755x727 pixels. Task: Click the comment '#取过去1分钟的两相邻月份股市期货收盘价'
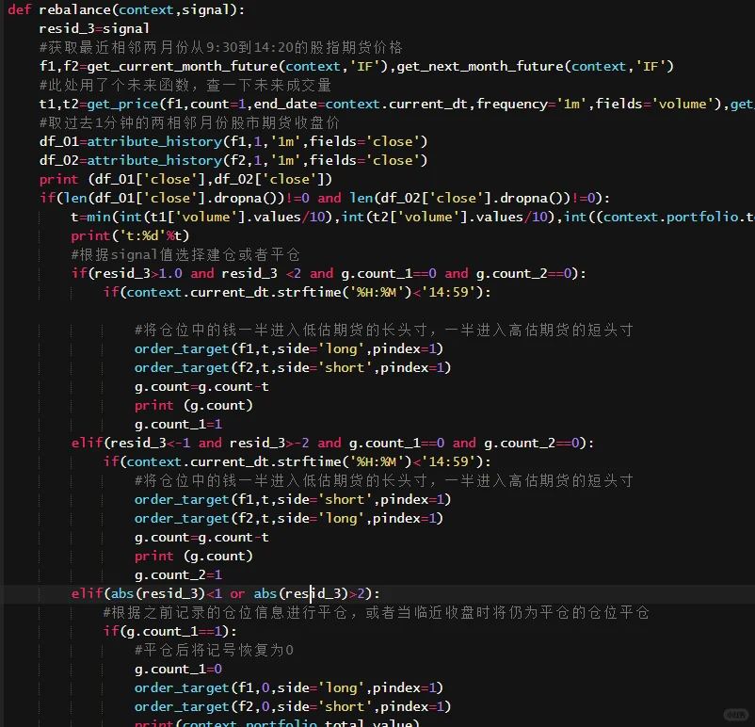click(189, 122)
